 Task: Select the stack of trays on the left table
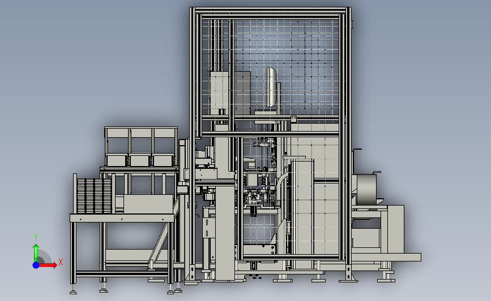94,196
